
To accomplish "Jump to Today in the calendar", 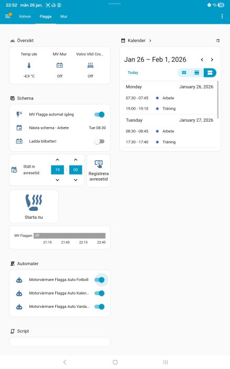I will coord(133,73).
